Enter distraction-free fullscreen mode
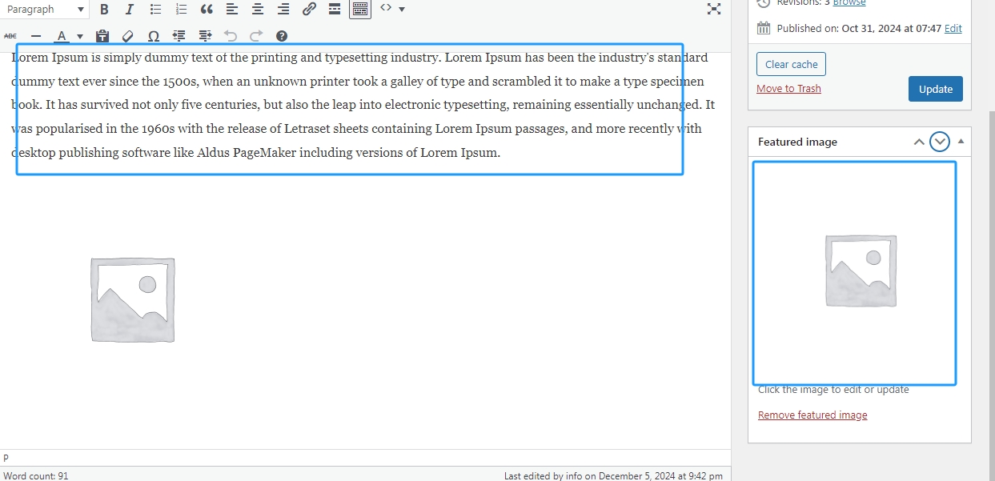Screen dimensions: 995x481 tap(714, 9)
